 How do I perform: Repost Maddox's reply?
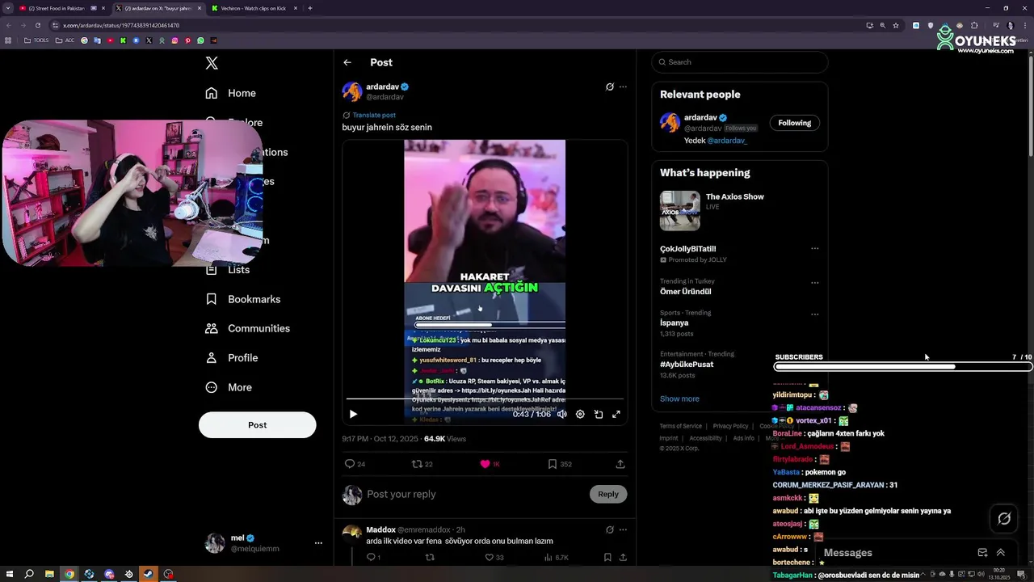430,557
